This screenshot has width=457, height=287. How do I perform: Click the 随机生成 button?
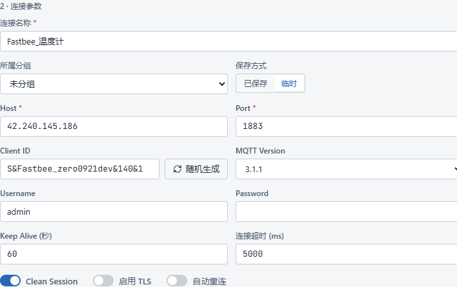[x=196, y=169]
